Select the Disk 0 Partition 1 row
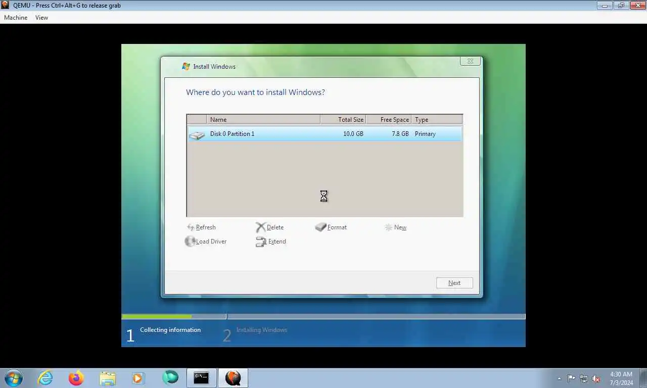 [x=325, y=134]
